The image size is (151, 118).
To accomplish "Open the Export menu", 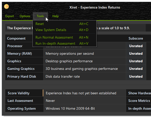I will tap(10, 16).
